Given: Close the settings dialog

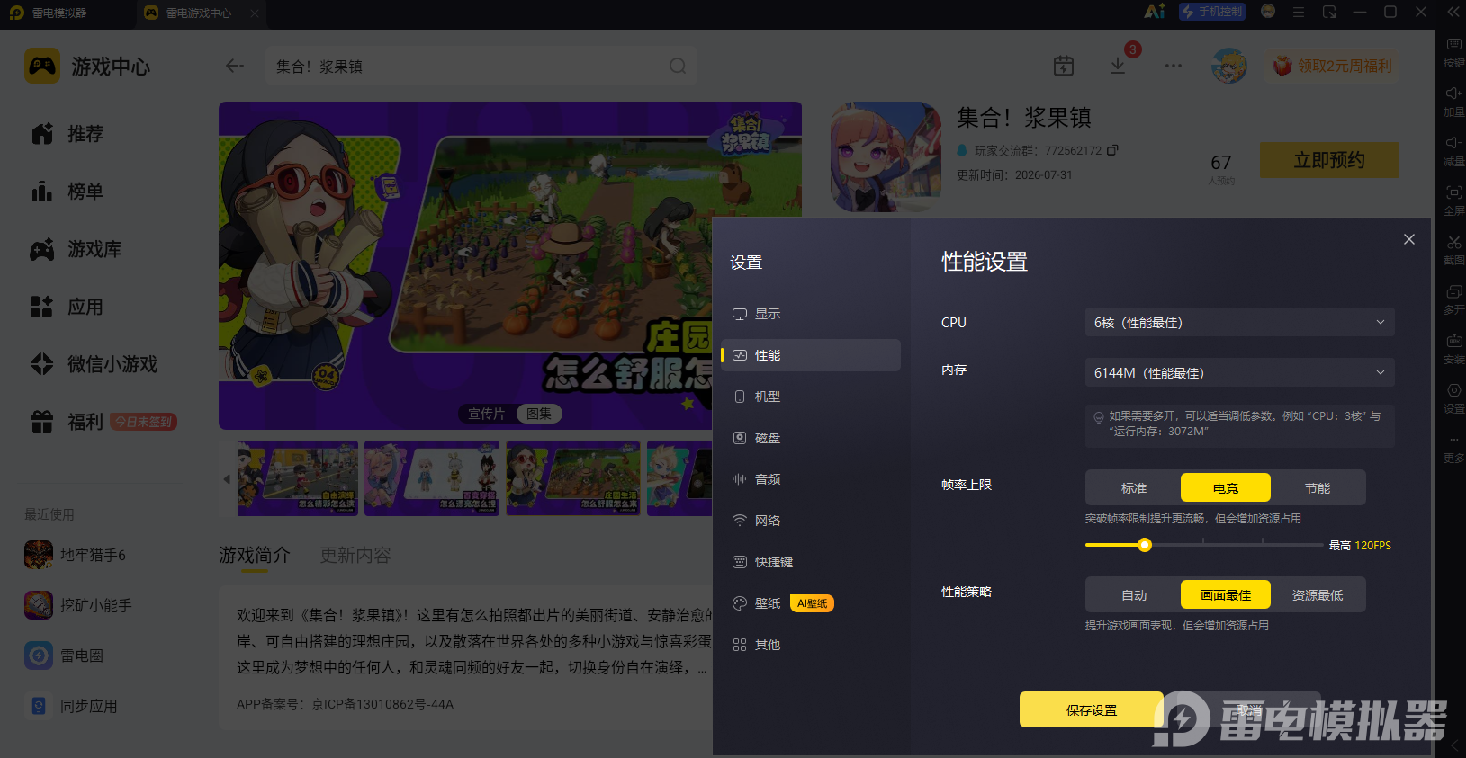Looking at the screenshot, I should click(1409, 239).
